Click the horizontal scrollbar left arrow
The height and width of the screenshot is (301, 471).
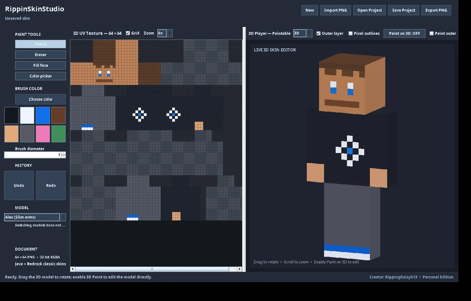coord(73,269)
